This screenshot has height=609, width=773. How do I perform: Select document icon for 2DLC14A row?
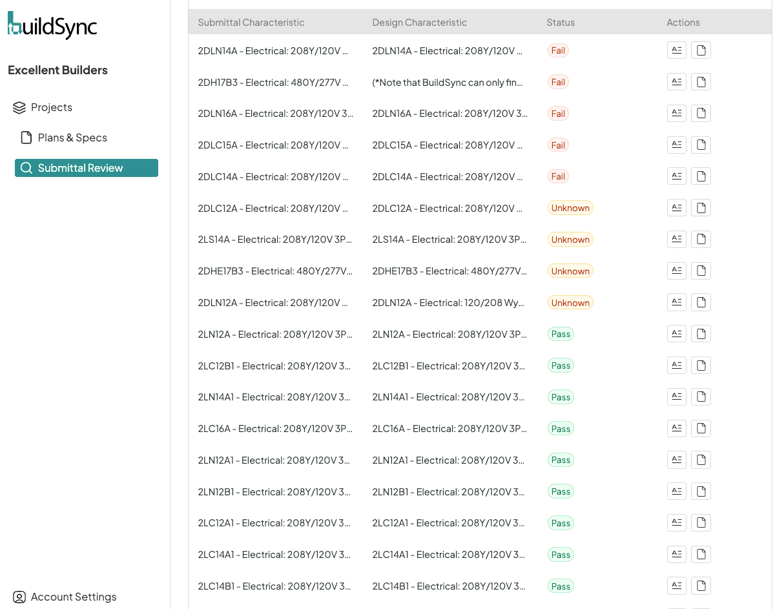pos(701,176)
